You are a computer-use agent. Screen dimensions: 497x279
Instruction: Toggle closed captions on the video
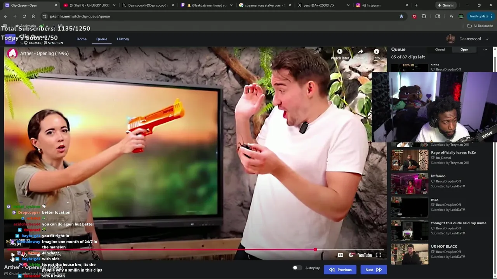pos(341,255)
